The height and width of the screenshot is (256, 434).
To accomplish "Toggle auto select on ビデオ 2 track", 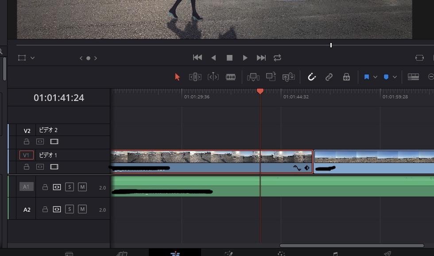I will click(x=40, y=141).
